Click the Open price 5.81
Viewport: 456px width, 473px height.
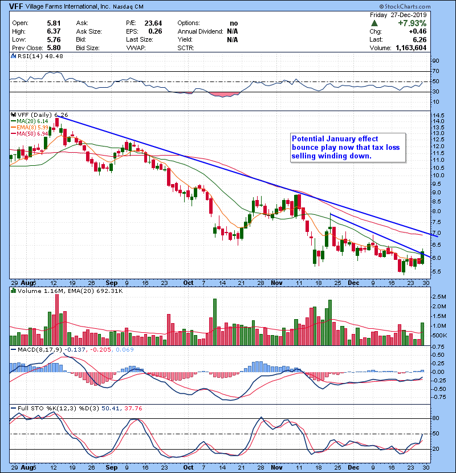coord(54,23)
